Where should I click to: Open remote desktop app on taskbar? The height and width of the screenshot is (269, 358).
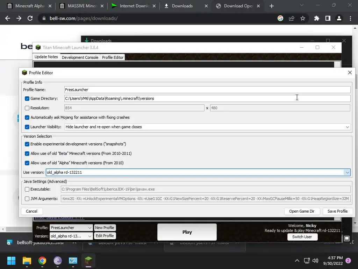[73, 261]
